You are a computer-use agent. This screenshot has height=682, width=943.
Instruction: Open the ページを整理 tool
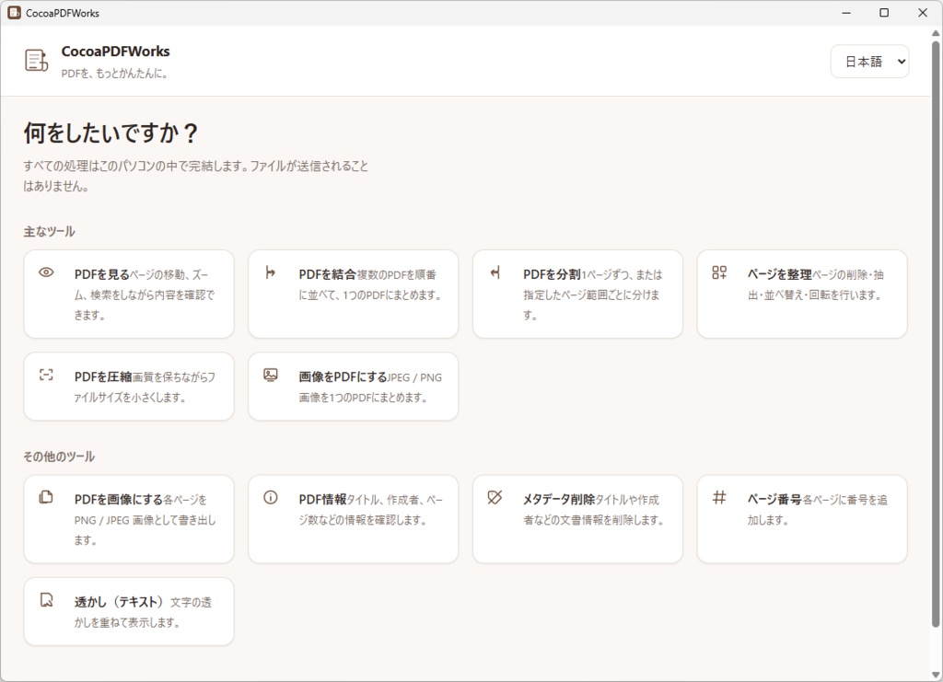(x=802, y=294)
